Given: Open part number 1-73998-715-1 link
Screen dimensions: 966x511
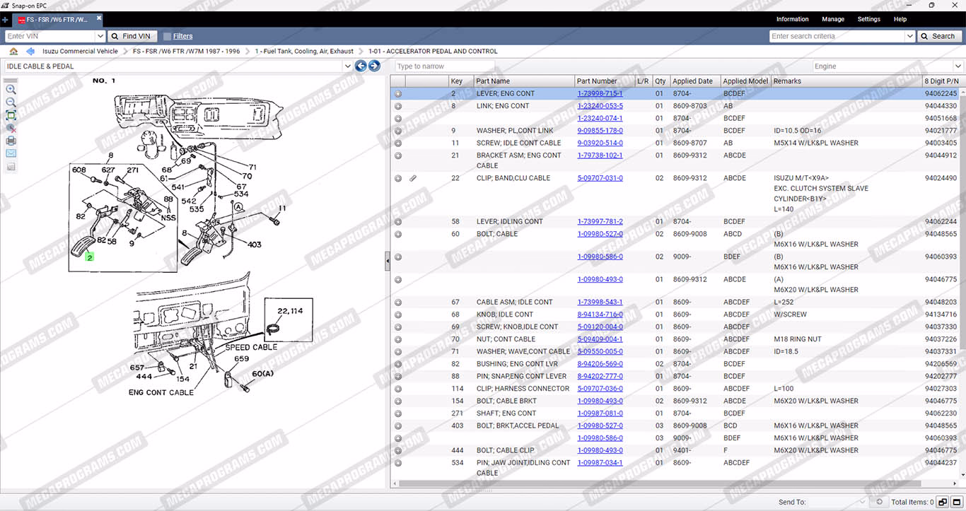Looking at the screenshot, I should point(600,94).
